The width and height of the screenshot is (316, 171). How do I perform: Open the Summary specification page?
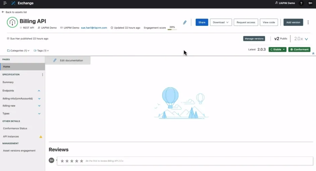(x=8, y=82)
